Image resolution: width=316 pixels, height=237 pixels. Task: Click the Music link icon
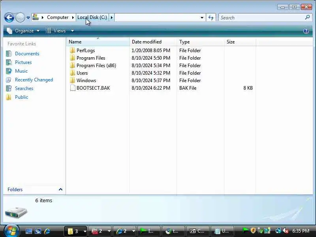click(9, 71)
